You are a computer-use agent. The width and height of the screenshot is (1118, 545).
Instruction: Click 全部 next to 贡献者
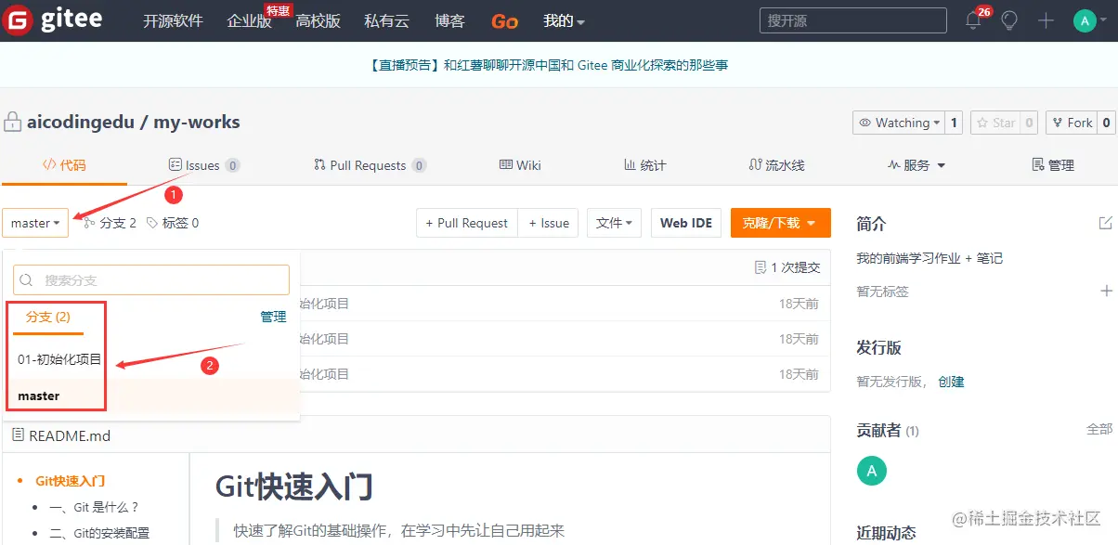[1099, 429]
